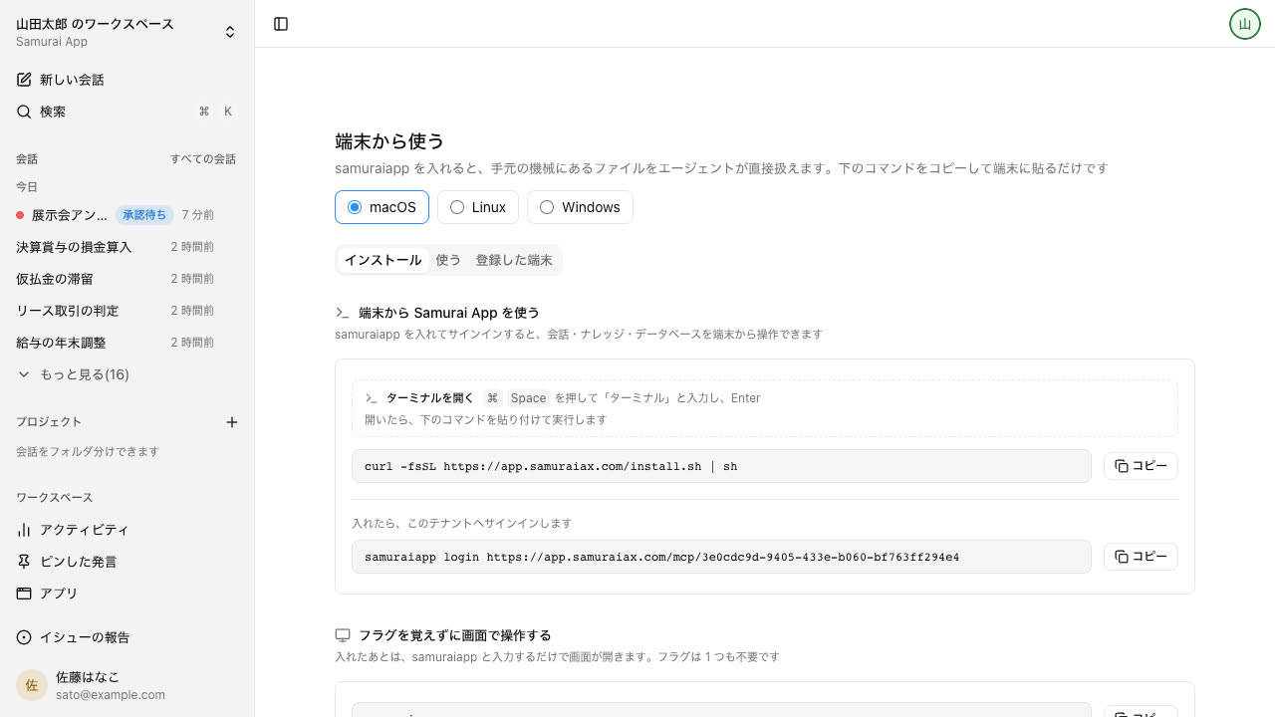Copy the curl install command
This screenshot has width=1275, height=717.
(x=1141, y=466)
